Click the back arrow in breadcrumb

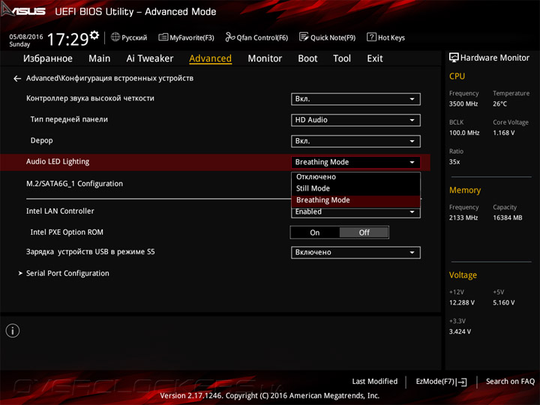pos(17,79)
